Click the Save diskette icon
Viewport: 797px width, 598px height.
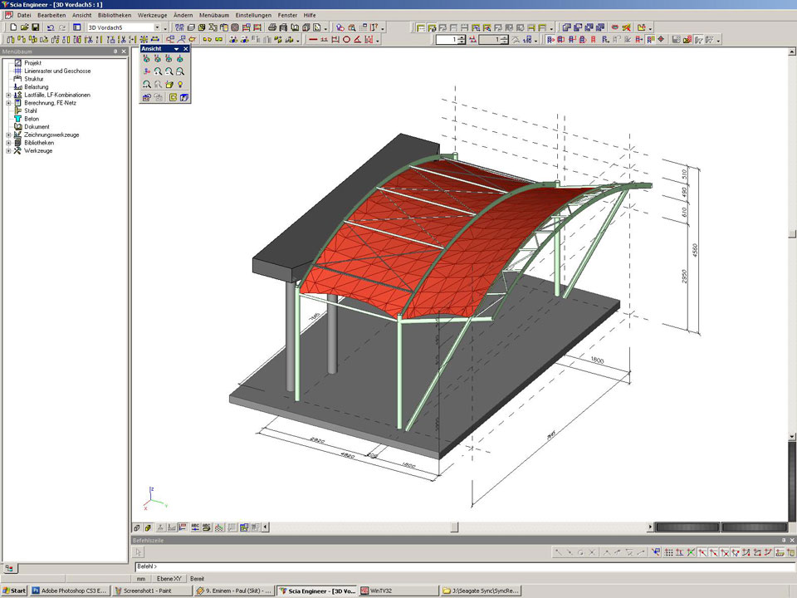(x=36, y=27)
